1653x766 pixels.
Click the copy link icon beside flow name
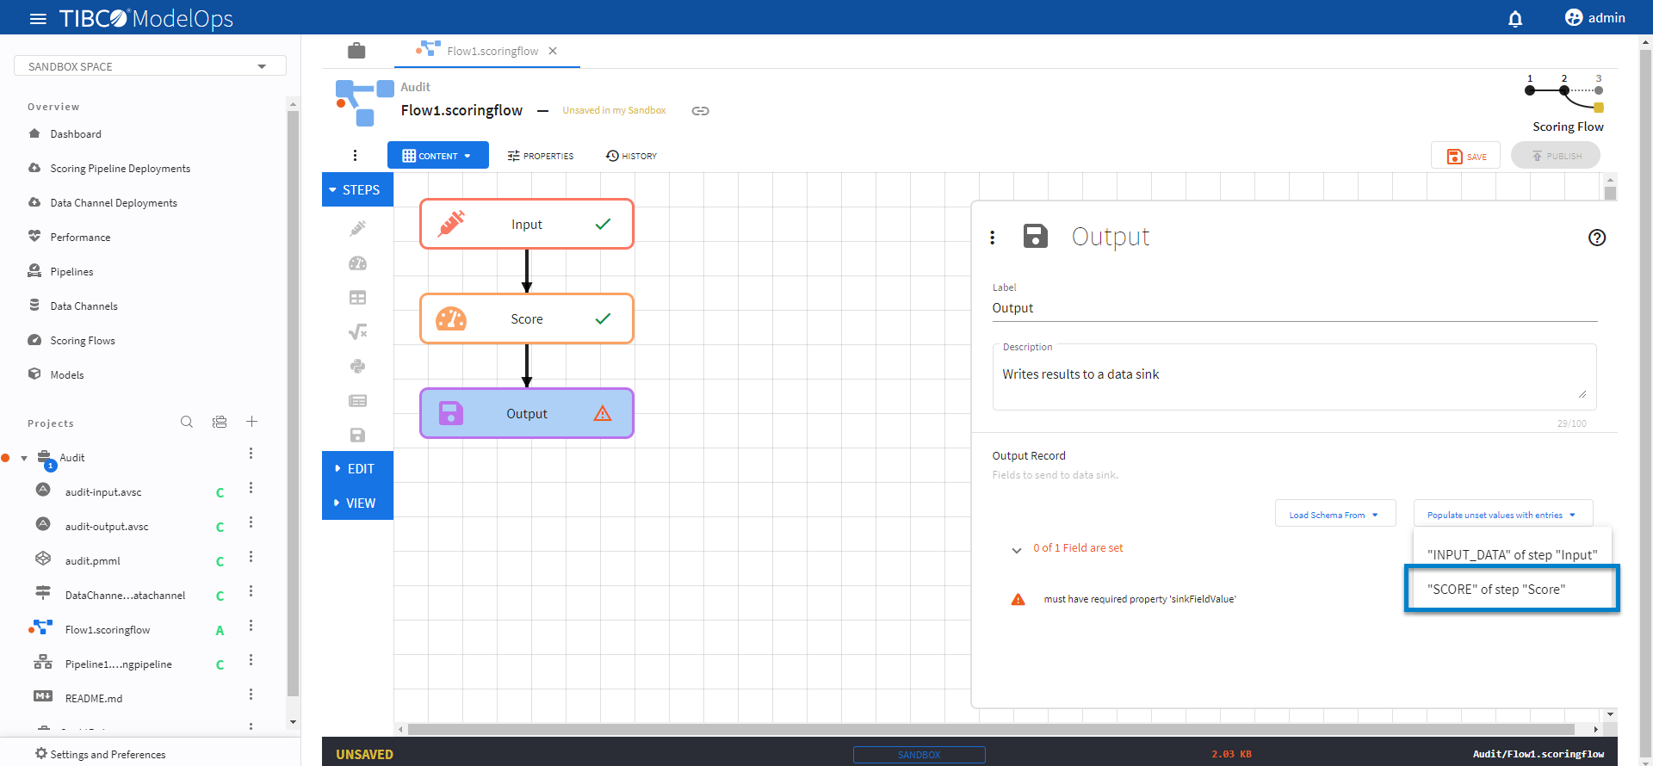point(700,111)
